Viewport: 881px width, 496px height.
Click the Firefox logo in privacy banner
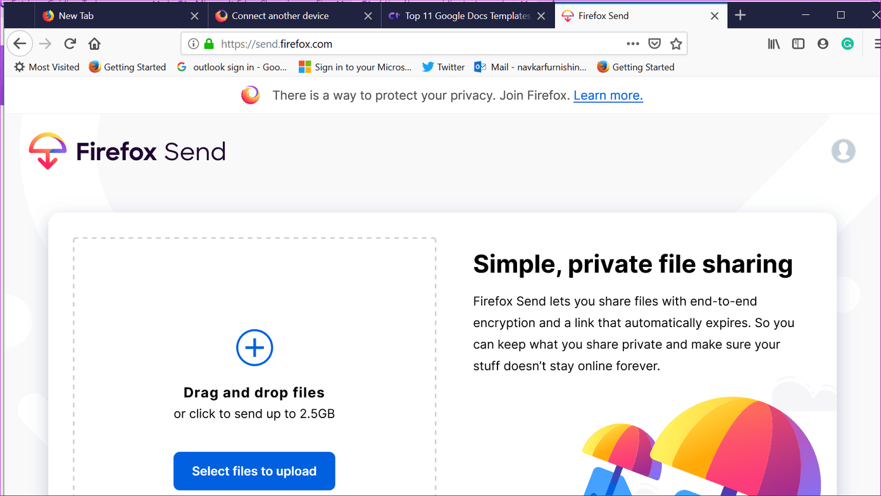[251, 96]
